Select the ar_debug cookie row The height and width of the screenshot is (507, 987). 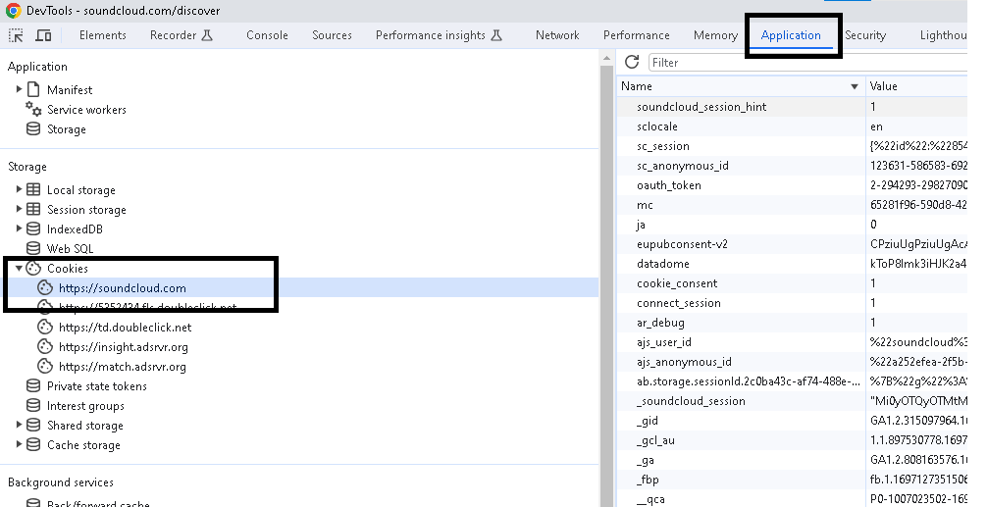792,322
